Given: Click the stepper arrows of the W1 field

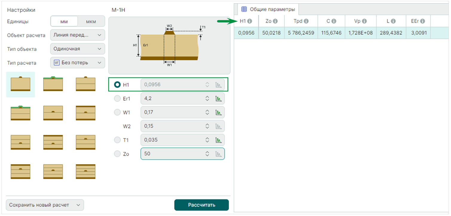Looking at the screenshot, I should [x=207, y=112].
